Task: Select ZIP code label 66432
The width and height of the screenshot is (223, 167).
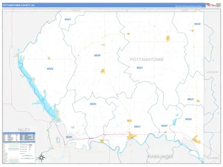Action: [x=197, y=24]
